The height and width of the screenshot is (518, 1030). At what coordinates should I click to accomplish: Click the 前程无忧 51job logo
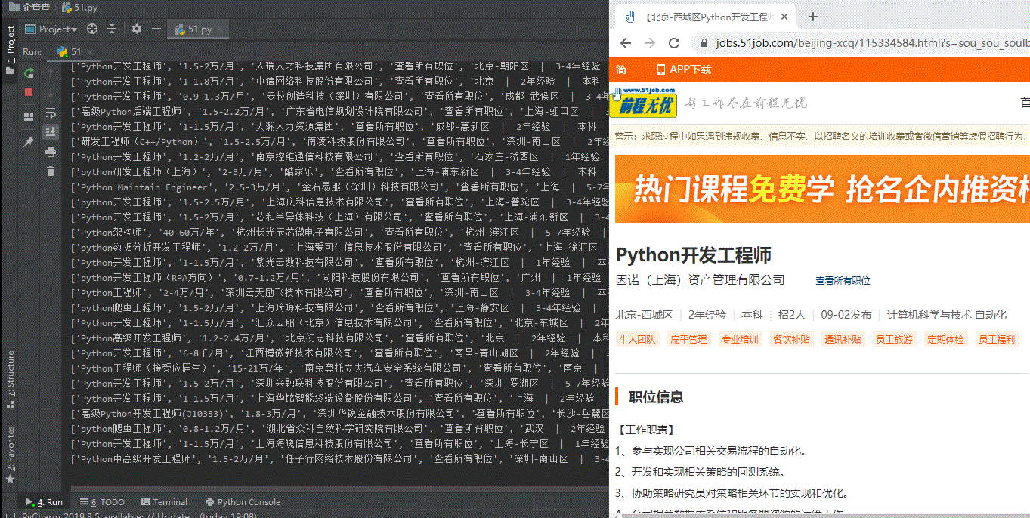pyautogui.click(x=645, y=102)
